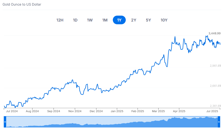Click the 2,361.81 price axis label
The height and width of the screenshot is (130, 222).
point(215,106)
